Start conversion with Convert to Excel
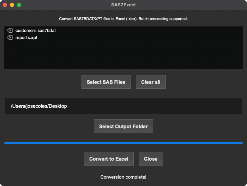Image resolution: width=247 pixels, height=186 pixels. point(109,159)
